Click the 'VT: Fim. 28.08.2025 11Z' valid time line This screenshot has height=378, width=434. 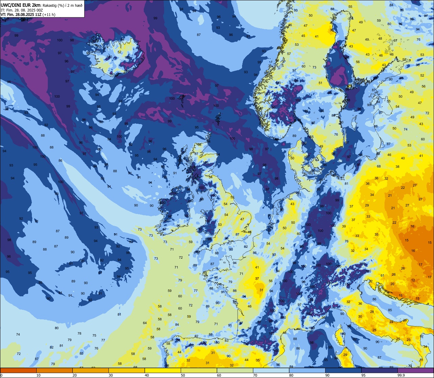21,15
